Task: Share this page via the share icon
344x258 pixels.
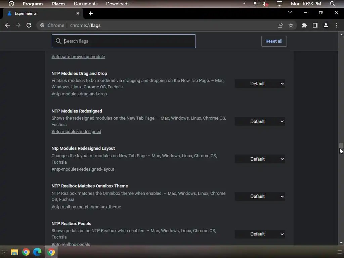Action: pos(280,26)
